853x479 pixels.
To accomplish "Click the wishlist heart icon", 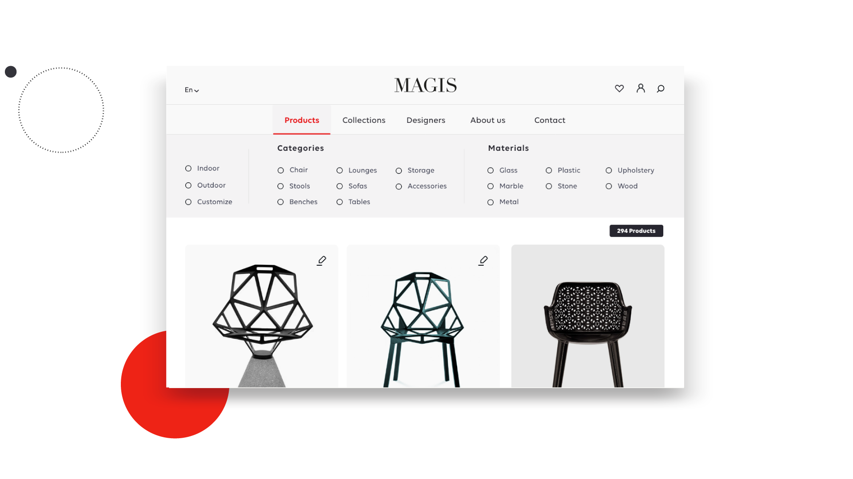I will [x=619, y=88].
